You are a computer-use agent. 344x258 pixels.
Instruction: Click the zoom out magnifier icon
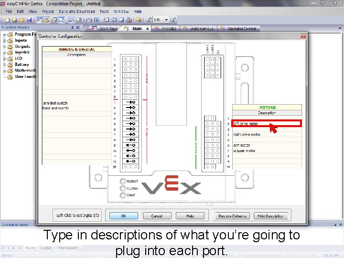tap(173, 20)
